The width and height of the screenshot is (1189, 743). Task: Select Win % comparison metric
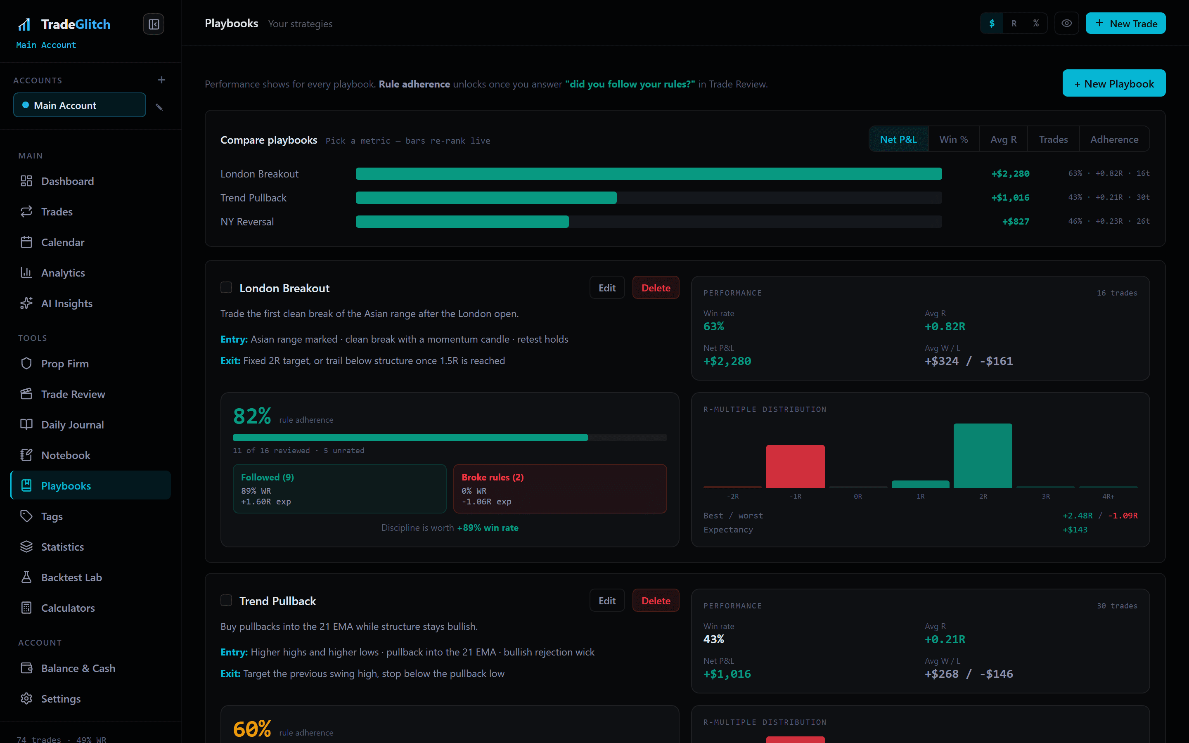point(954,139)
